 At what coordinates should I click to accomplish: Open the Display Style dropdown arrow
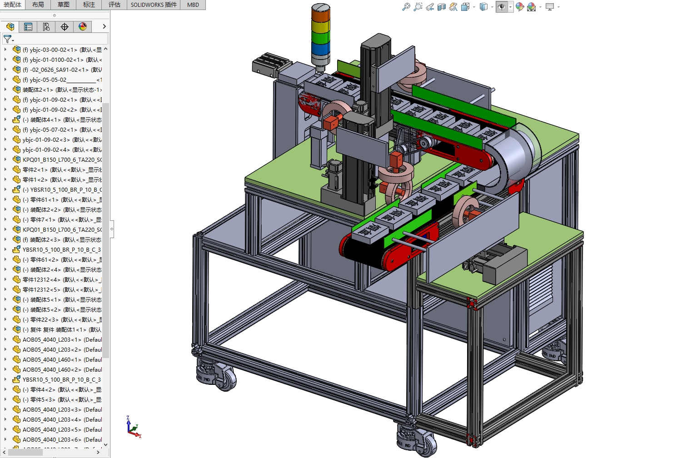[492, 7]
